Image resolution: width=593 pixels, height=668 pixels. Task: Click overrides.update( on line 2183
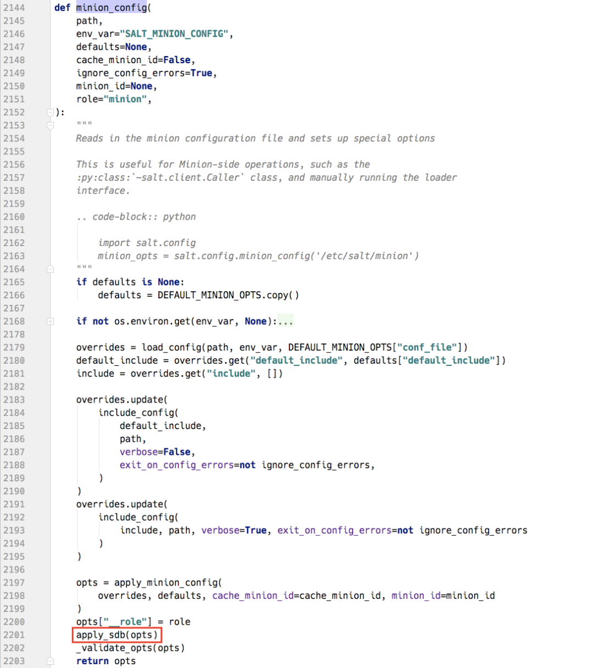(x=122, y=399)
